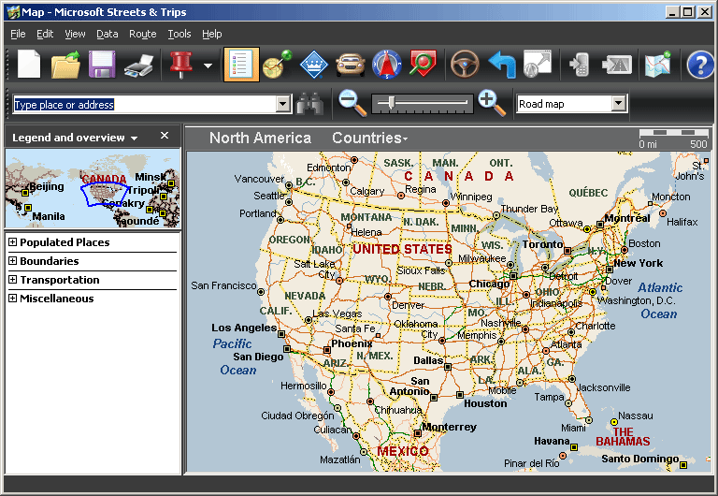
Task: Open the View menu
Action: [x=75, y=34]
